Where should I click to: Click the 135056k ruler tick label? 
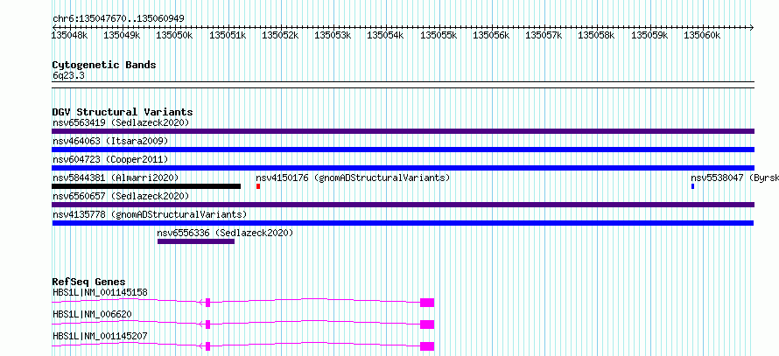pyautogui.click(x=491, y=35)
